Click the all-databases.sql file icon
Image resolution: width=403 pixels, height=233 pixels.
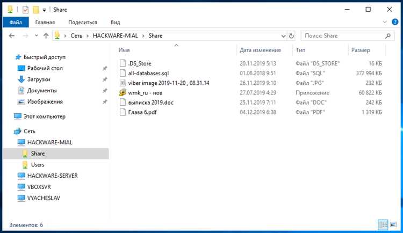pos(123,73)
